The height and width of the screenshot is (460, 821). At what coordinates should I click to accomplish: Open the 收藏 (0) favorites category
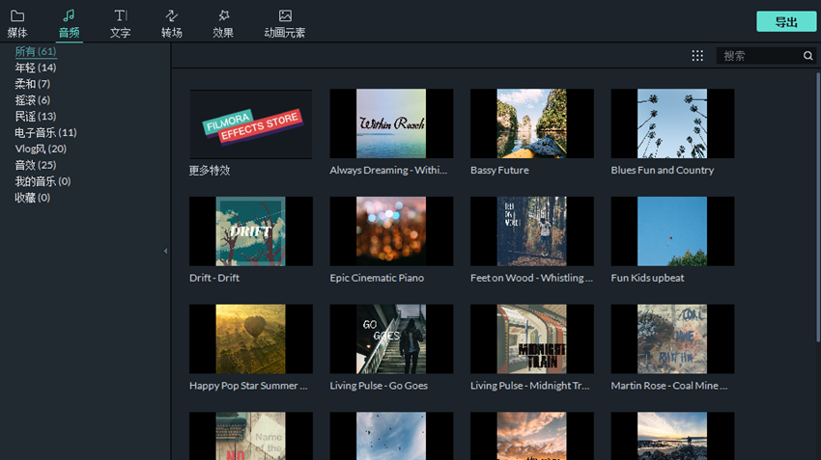point(33,197)
